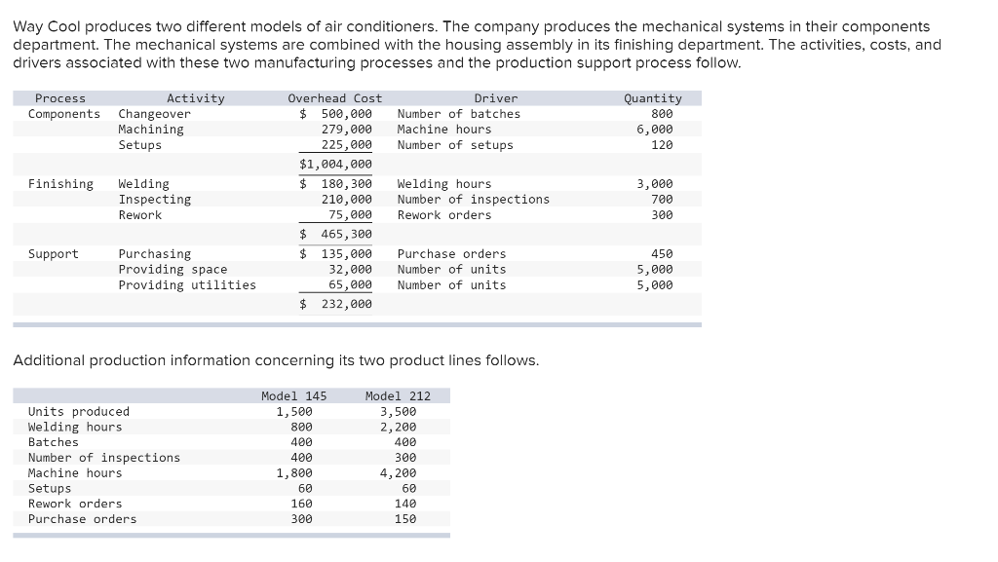Click the quantity value '450'

click(x=662, y=253)
